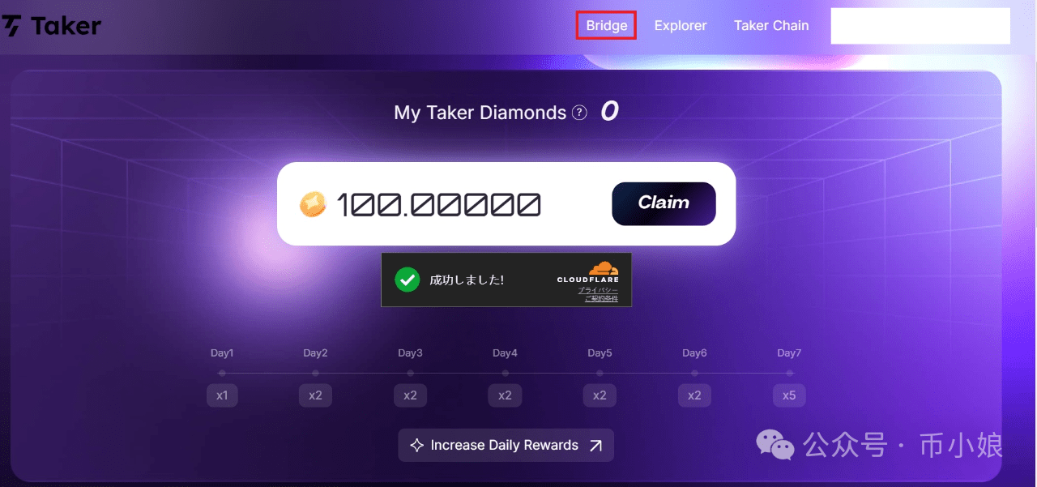The height and width of the screenshot is (487, 1037).
Task: Open the Explorer menu item
Action: (x=681, y=25)
